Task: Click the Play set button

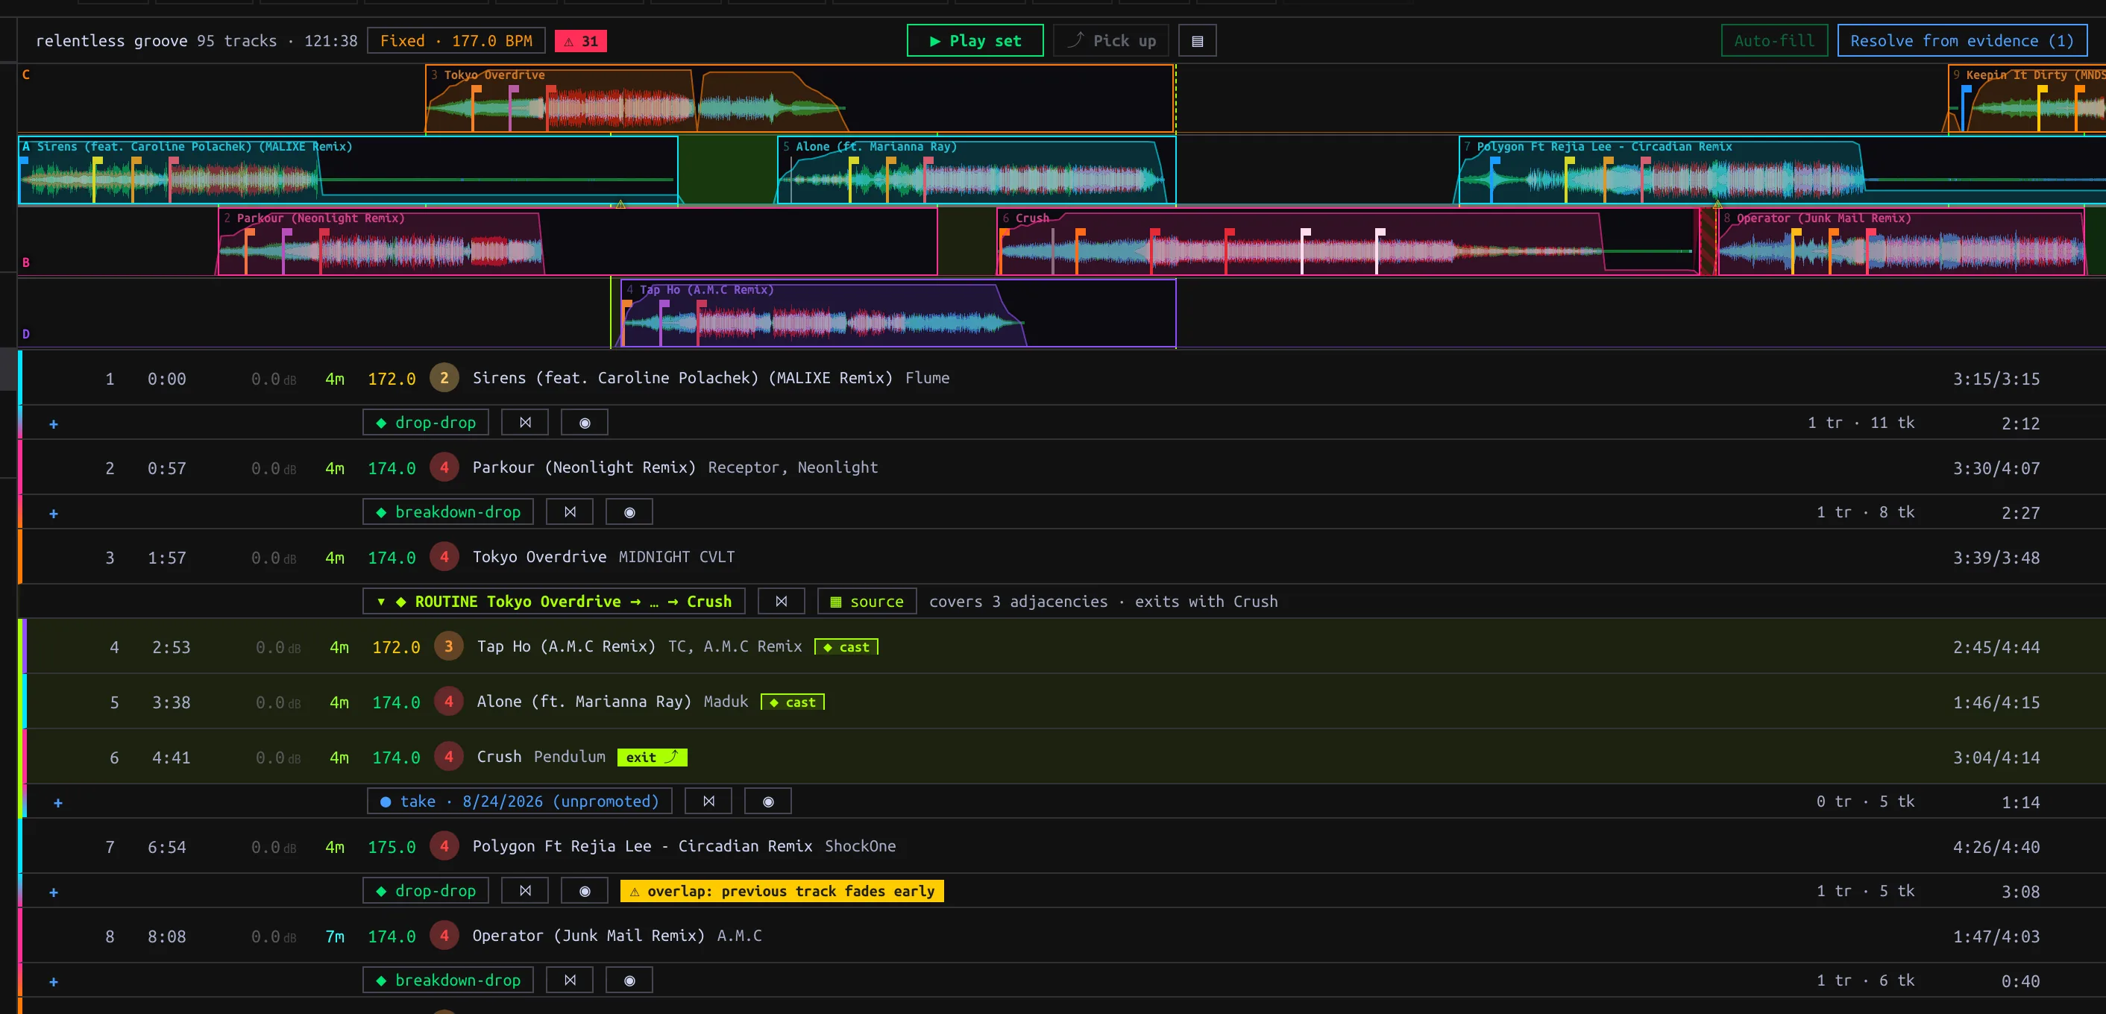Action: [975, 41]
